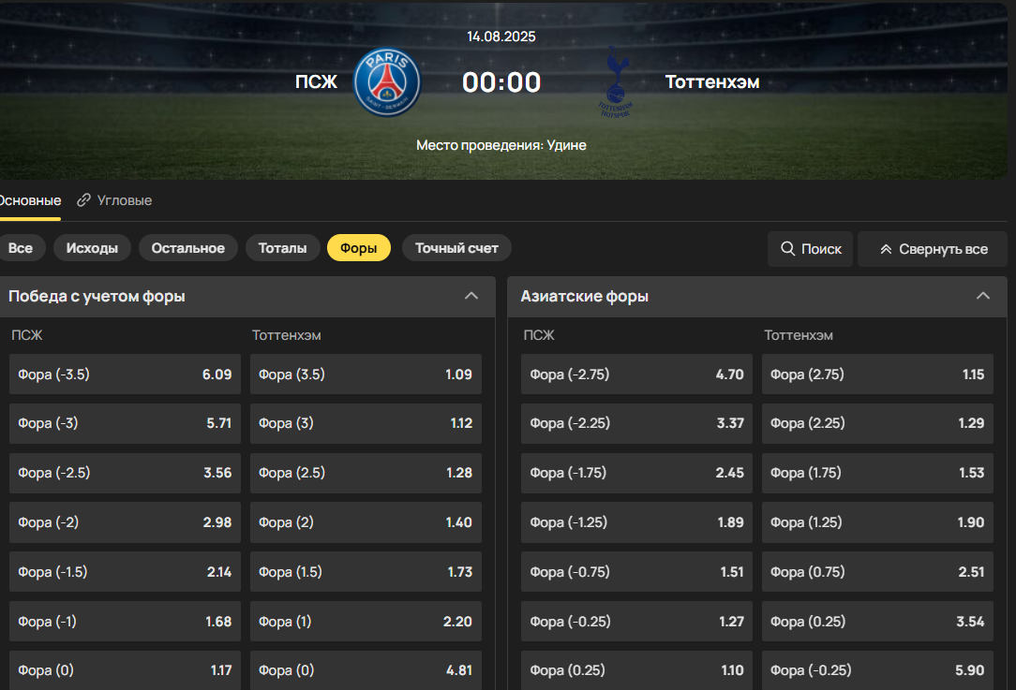Select the Остальное filter chip
Image resolution: width=1016 pixels, height=690 pixels.
pos(187,248)
